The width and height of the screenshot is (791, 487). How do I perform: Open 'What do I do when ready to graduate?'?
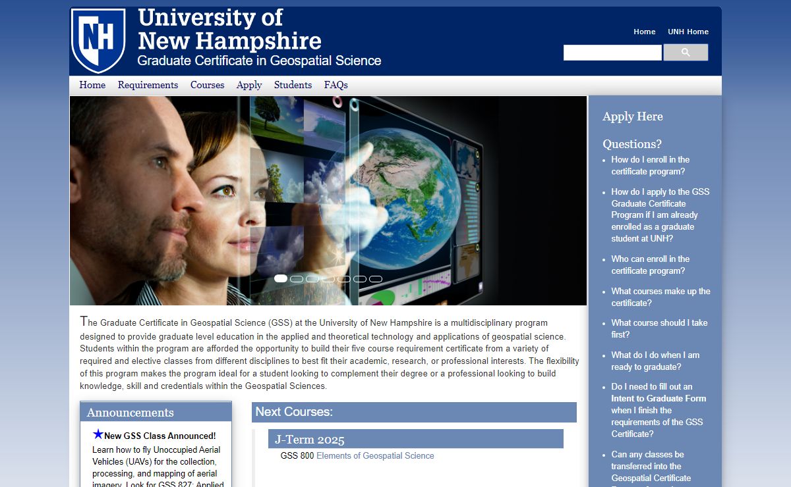point(655,361)
